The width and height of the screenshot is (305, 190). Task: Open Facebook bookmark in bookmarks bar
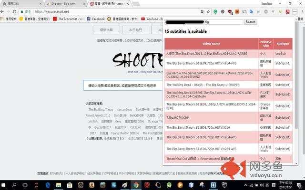click(x=95, y=19)
